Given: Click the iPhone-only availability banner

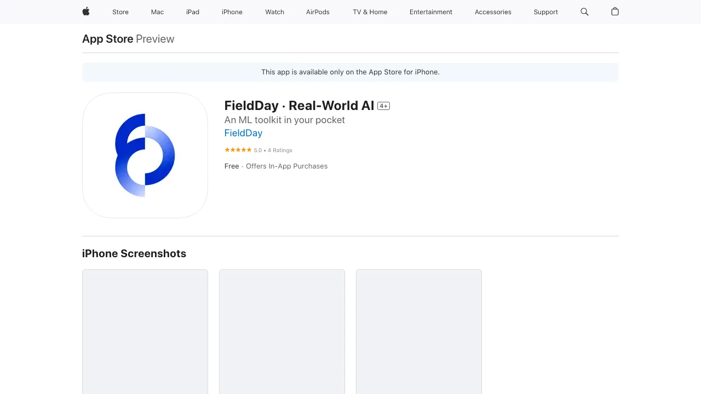Looking at the screenshot, I should (350, 72).
